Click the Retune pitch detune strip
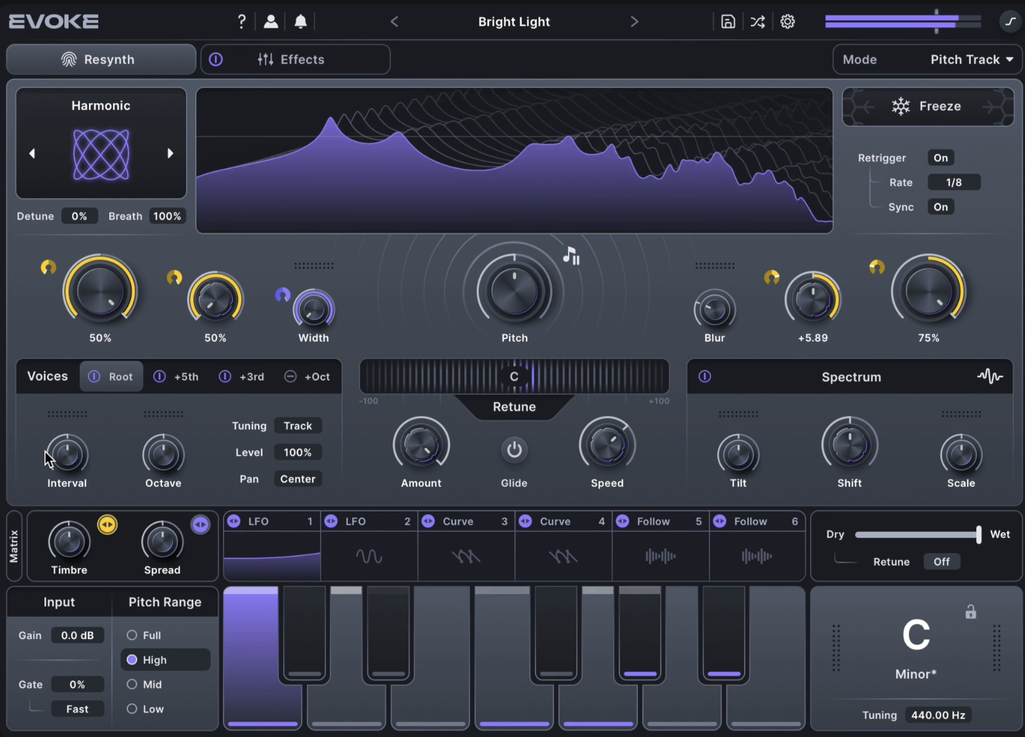1025x737 pixels. click(x=514, y=377)
